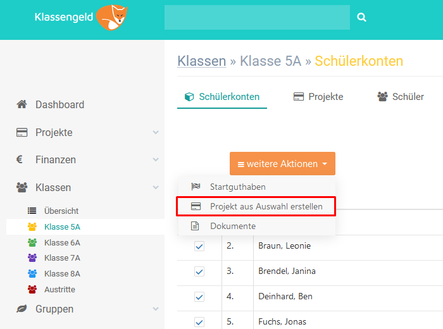Choose Projekt aus Auswahl erstellen menu entry
This screenshot has height=329, width=443.
click(x=256, y=206)
